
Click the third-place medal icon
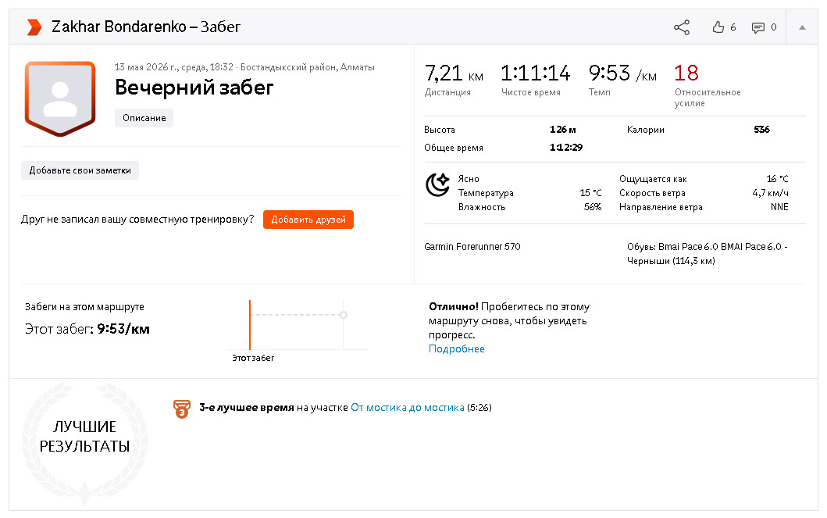pos(182,409)
